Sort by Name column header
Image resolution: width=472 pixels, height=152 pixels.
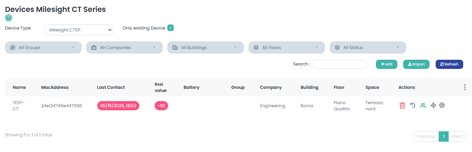pyautogui.click(x=19, y=87)
